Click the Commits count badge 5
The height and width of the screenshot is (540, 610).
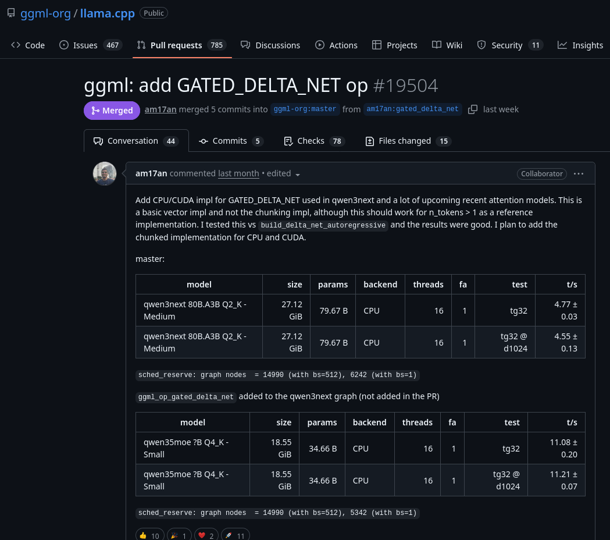(x=258, y=141)
